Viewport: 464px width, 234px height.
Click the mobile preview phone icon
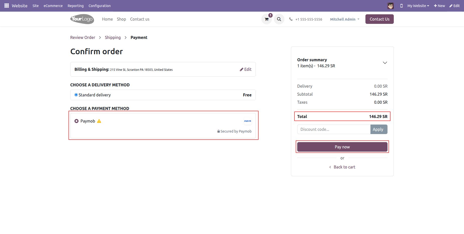(401, 6)
